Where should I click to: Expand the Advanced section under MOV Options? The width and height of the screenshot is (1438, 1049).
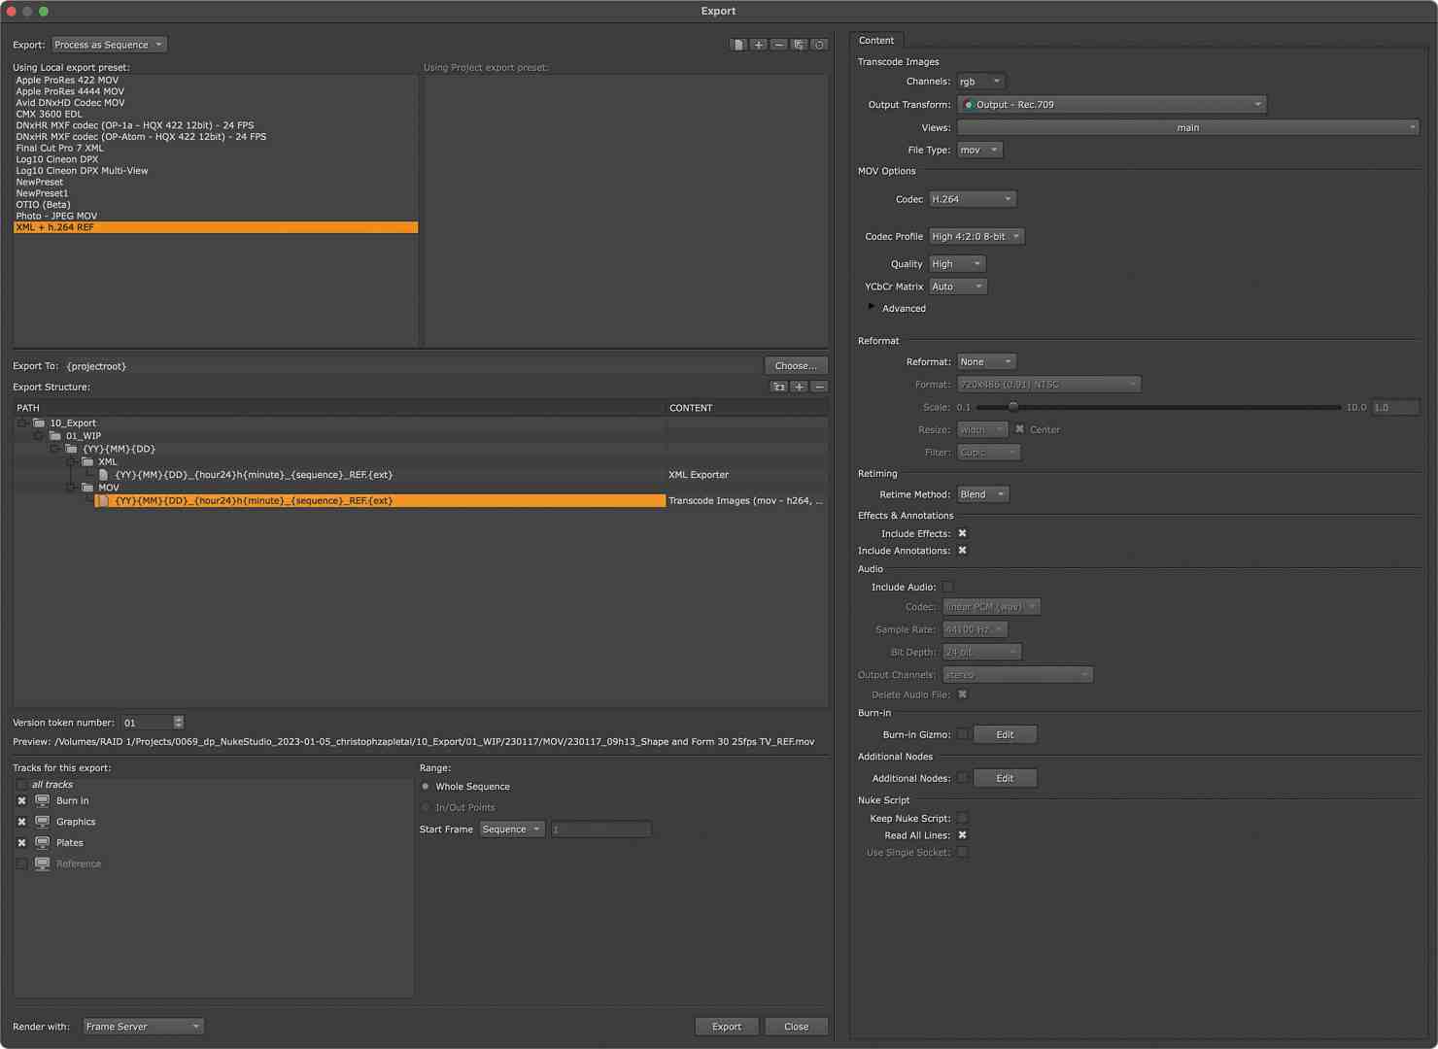tap(872, 306)
